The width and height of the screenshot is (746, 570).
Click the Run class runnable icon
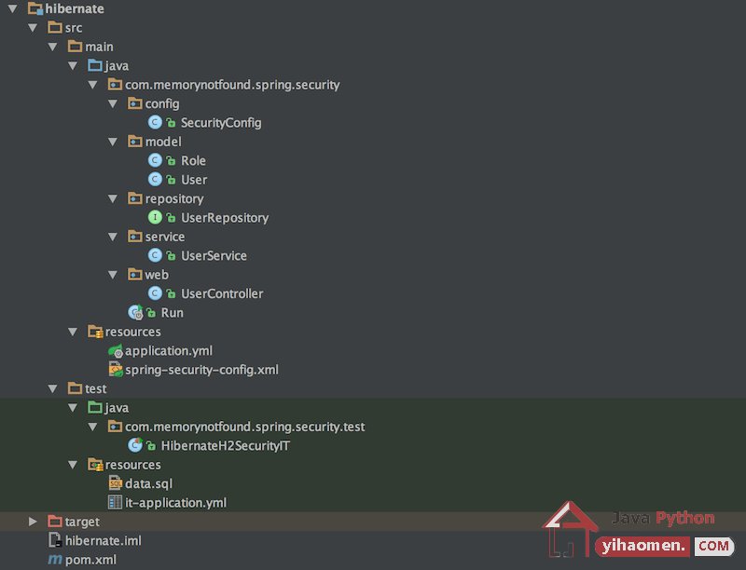coord(135,313)
